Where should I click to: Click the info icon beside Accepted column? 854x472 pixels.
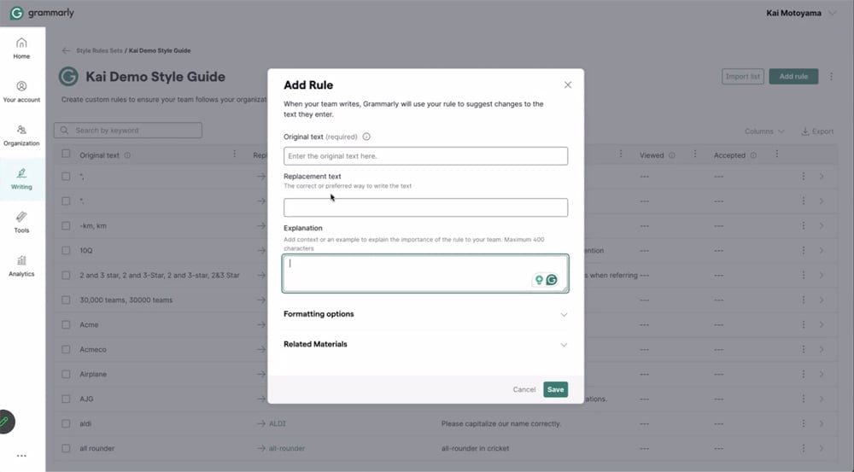point(753,155)
